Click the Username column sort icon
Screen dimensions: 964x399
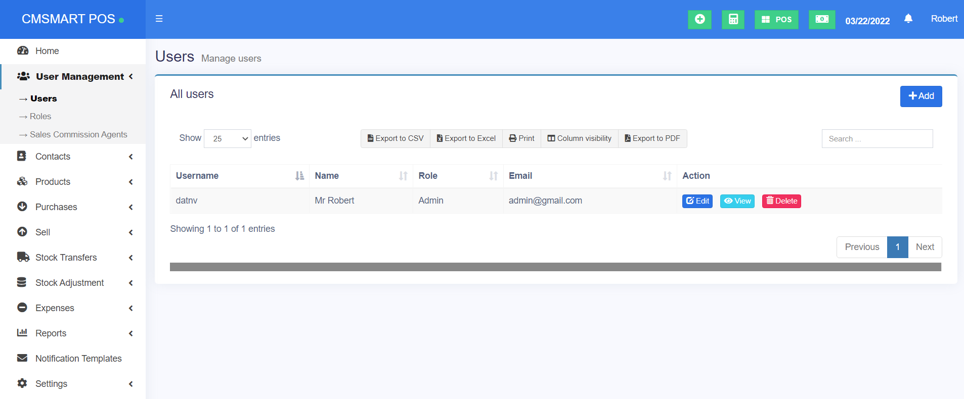pos(299,176)
